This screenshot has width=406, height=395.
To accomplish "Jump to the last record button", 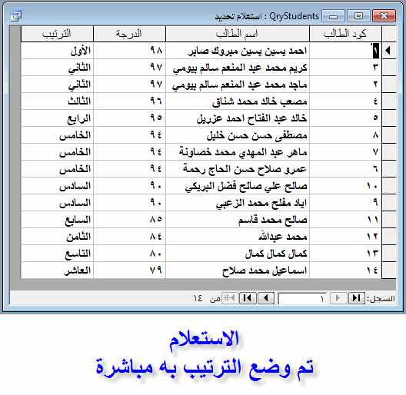I will 248,298.
